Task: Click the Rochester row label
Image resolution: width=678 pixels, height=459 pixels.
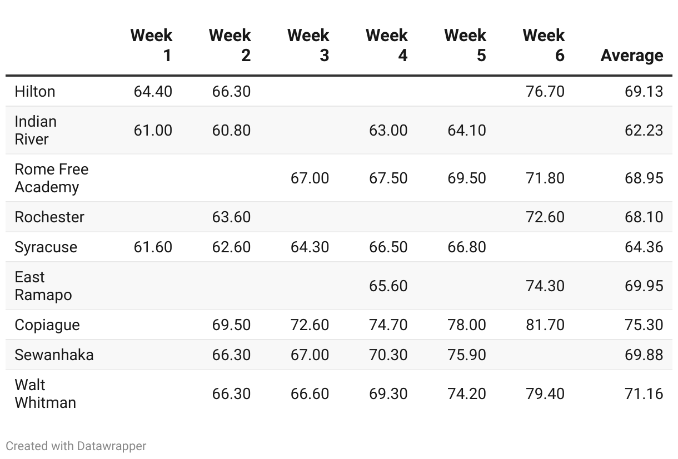Action: click(49, 217)
